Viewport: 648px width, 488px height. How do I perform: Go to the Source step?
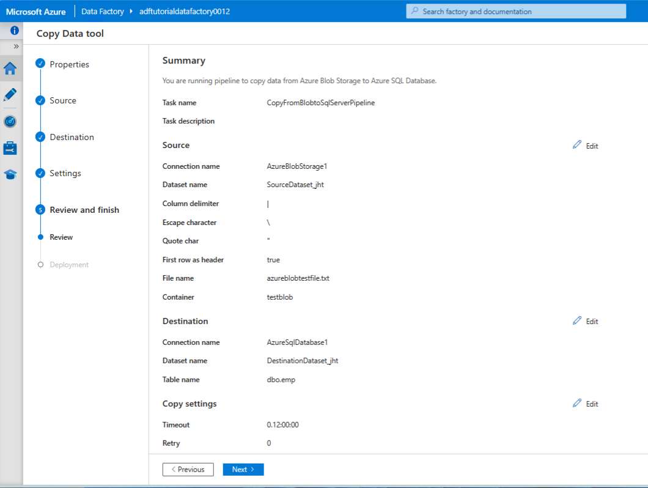click(x=63, y=100)
